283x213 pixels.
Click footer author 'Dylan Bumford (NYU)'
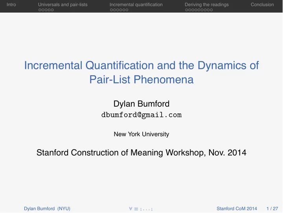[x=47, y=209]
